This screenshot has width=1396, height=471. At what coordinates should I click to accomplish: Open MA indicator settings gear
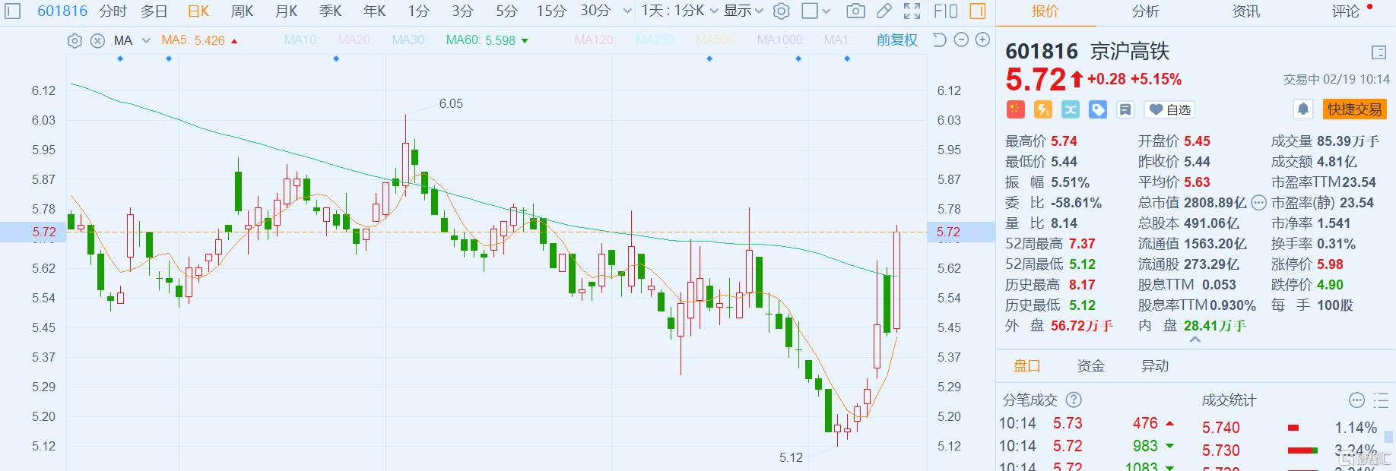(75, 41)
